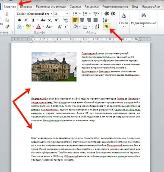The image size is (164, 172).
Task: Open the Вставка tab
Action: [x=26, y=6]
